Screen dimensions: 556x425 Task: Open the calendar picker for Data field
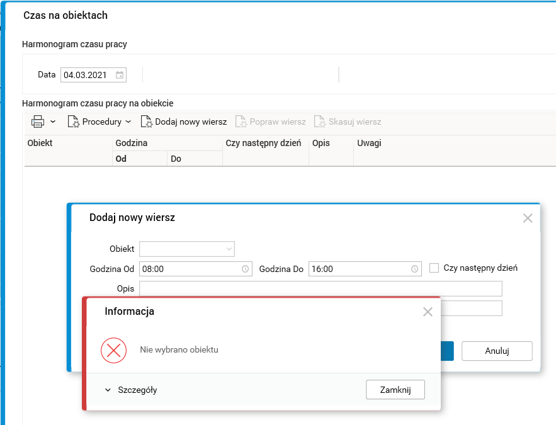(120, 75)
